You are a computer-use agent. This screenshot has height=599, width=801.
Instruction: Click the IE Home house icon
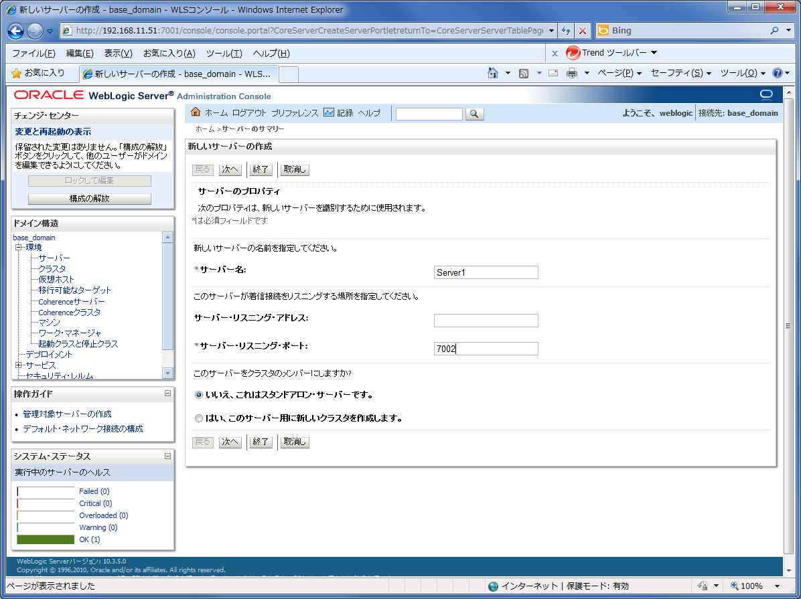tap(493, 73)
